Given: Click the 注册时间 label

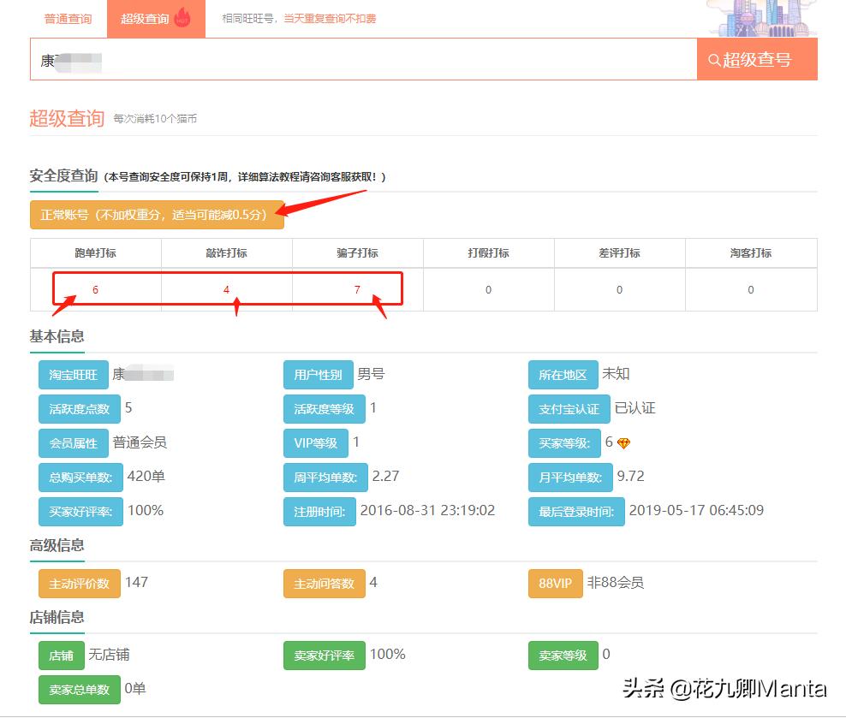Looking at the screenshot, I should click(320, 512).
